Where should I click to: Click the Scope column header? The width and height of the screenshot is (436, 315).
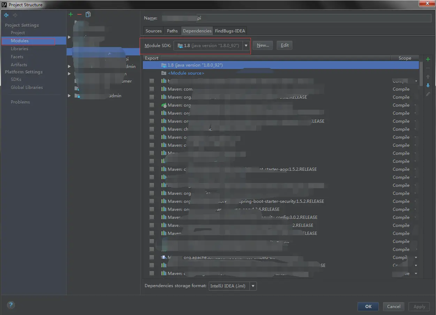click(405, 58)
